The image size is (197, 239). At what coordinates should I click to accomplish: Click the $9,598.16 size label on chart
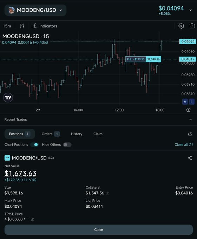(x=153, y=59)
